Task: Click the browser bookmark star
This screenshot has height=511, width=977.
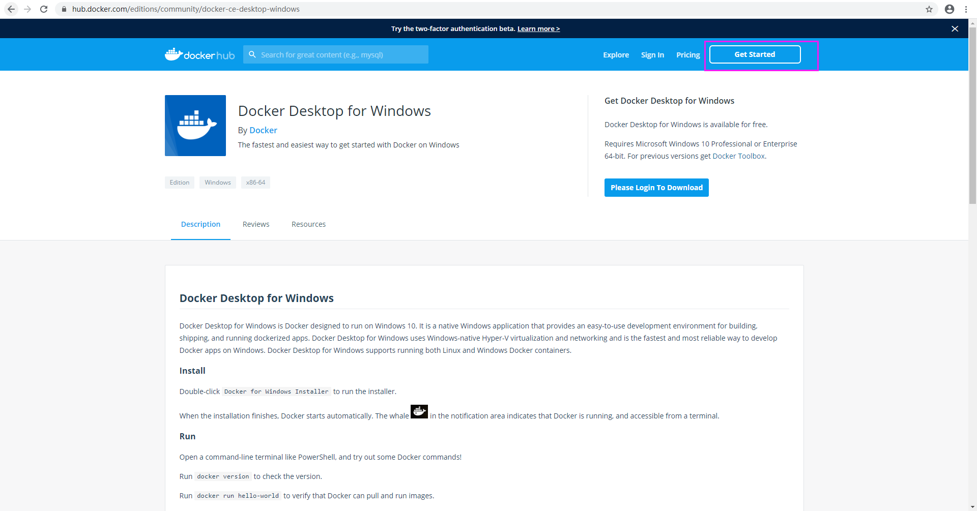Action: (x=930, y=9)
